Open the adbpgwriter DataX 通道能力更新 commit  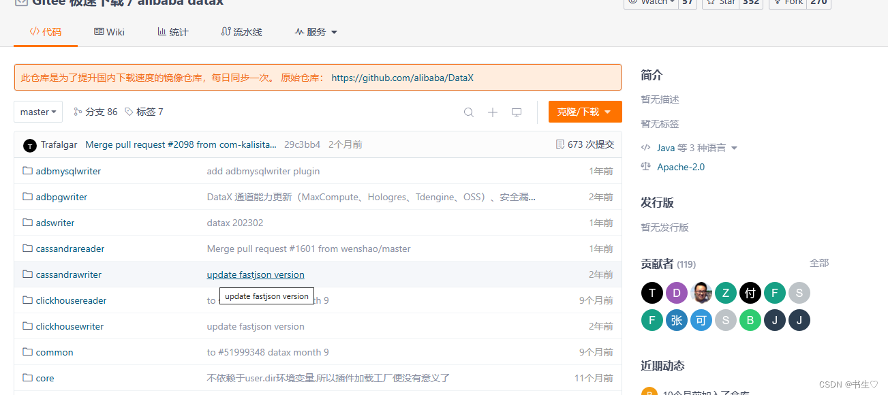pyautogui.click(x=371, y=197)
